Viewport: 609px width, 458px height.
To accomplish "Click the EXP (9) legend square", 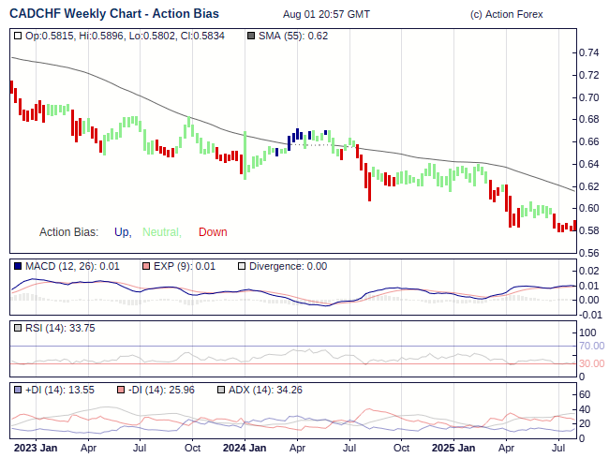I will coord(145,266).
